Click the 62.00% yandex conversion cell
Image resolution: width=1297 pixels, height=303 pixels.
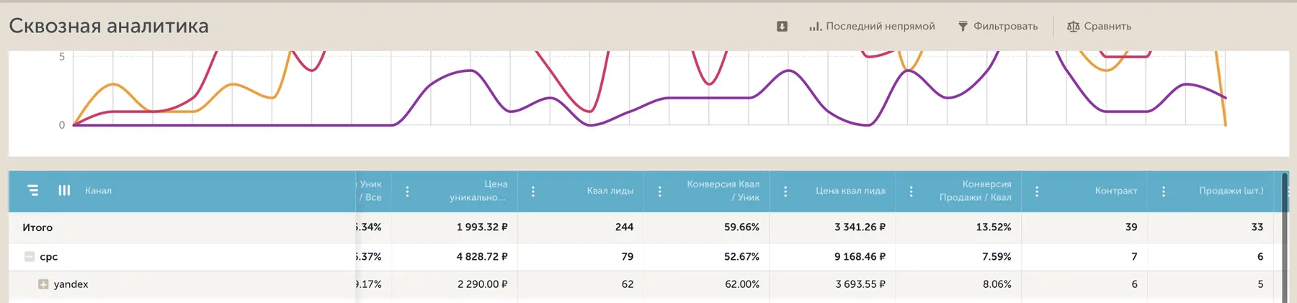742,284
